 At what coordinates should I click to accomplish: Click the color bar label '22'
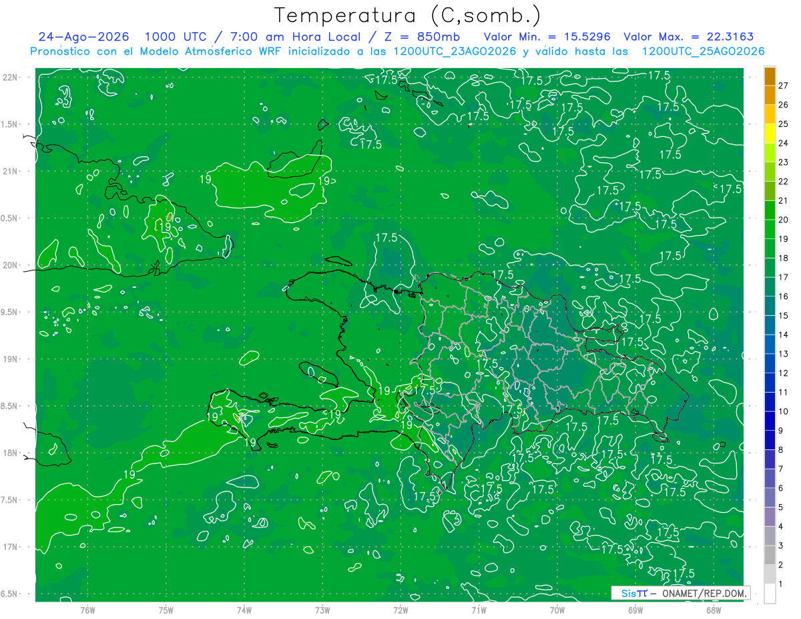(784, 181)
